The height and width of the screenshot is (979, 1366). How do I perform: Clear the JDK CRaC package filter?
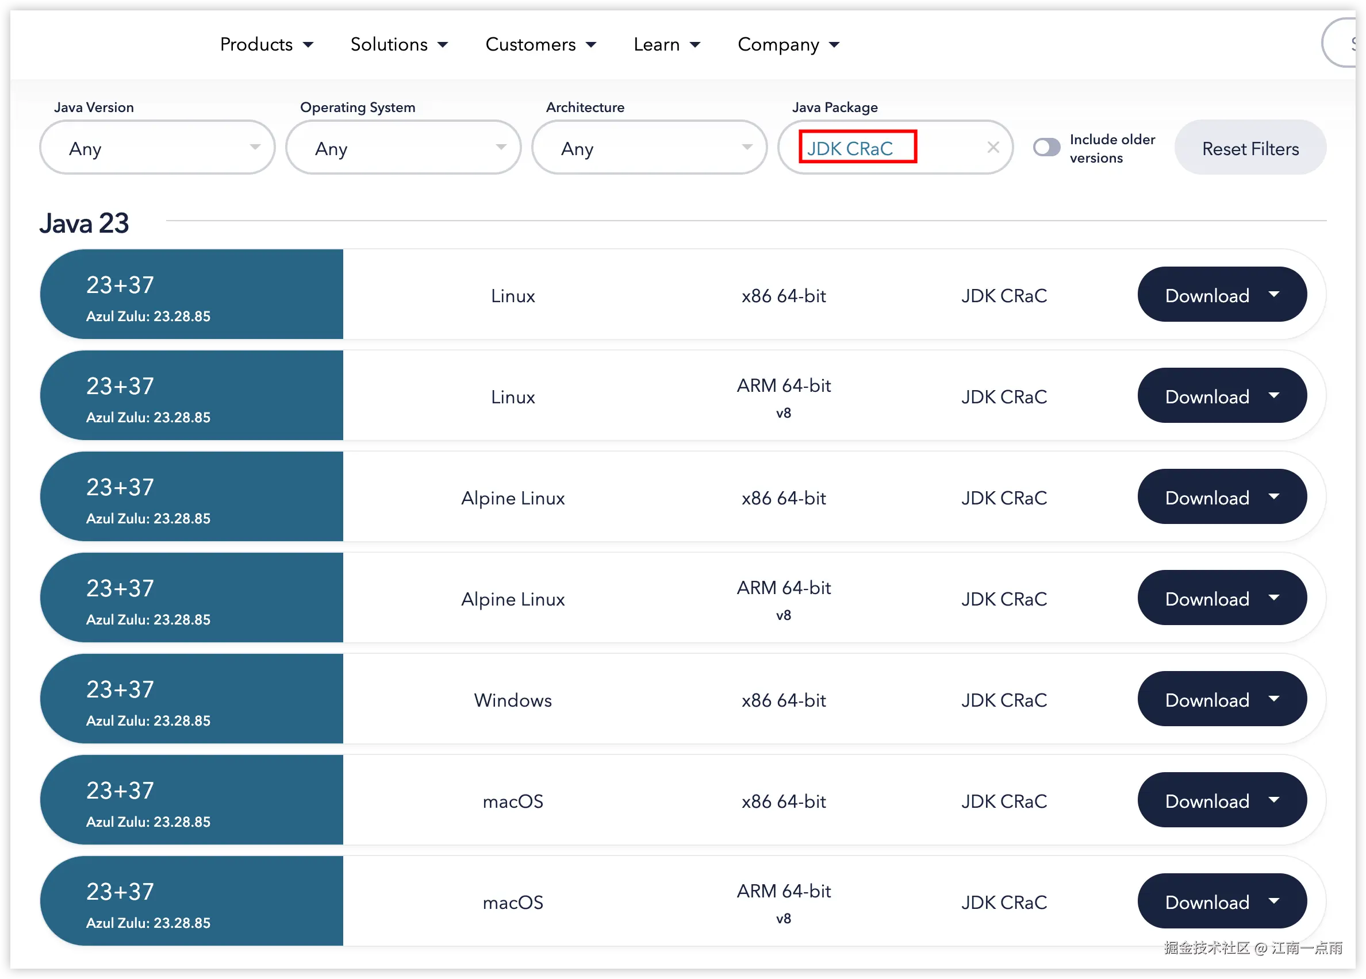tap(992, 148)
